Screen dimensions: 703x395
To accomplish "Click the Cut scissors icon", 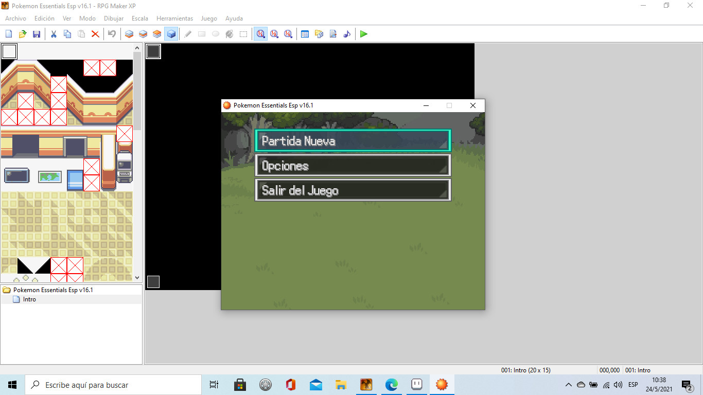I will coord(54,34).
